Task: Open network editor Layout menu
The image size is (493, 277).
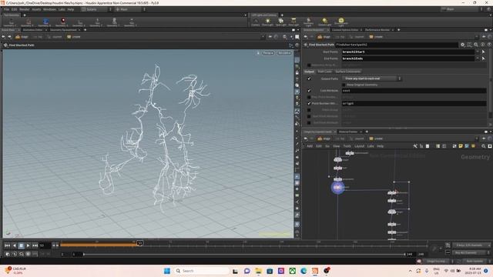Action: (359, 146)
